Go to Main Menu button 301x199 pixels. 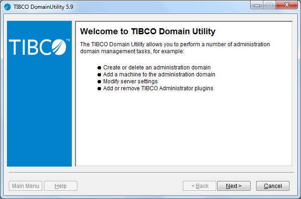25,186
